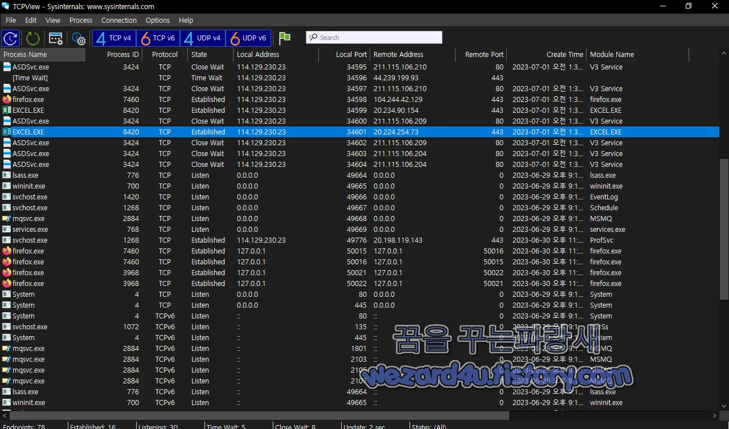Open the resolve addresses settings icon

point(79,38)
